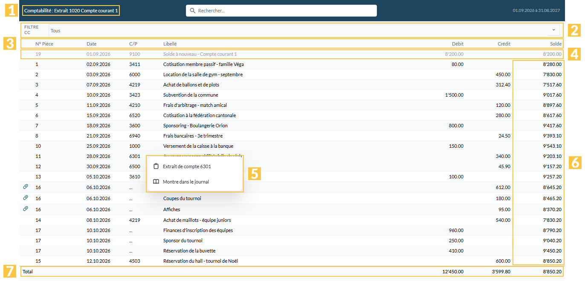Click the balance value 9'543.10
Image resolution: width=585 pixels, height=281 pixels.
point(552,146)
